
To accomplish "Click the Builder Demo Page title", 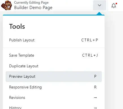I will coord(33,8).
